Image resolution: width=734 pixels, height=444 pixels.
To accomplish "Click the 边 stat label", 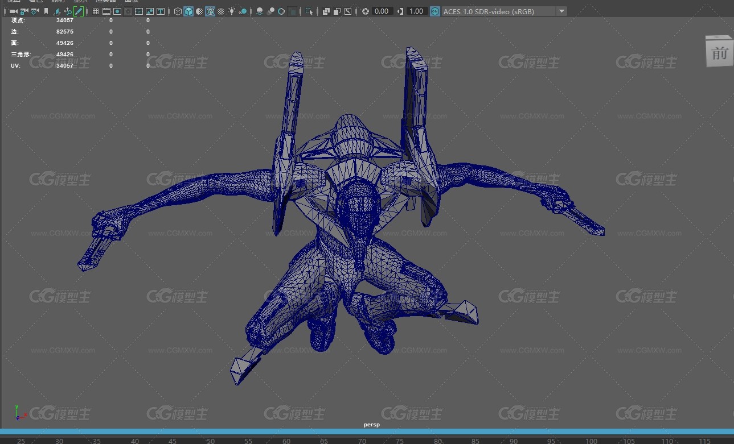I will (14, 32).
